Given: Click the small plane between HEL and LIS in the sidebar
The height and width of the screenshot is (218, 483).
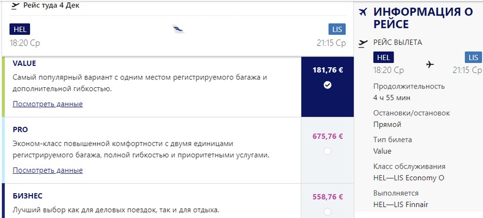Looking at the screenshot, I should point(430,64).
